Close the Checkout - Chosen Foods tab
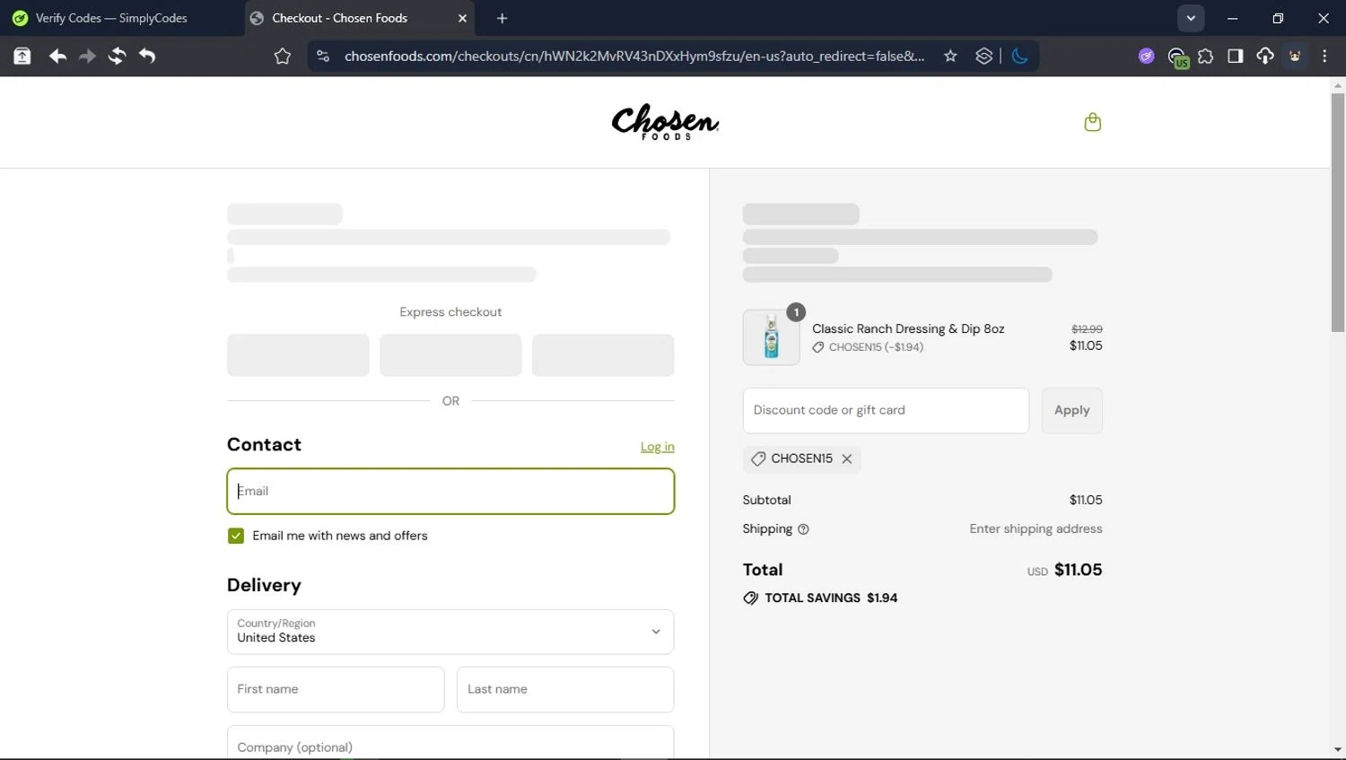 tap(463, 18)
